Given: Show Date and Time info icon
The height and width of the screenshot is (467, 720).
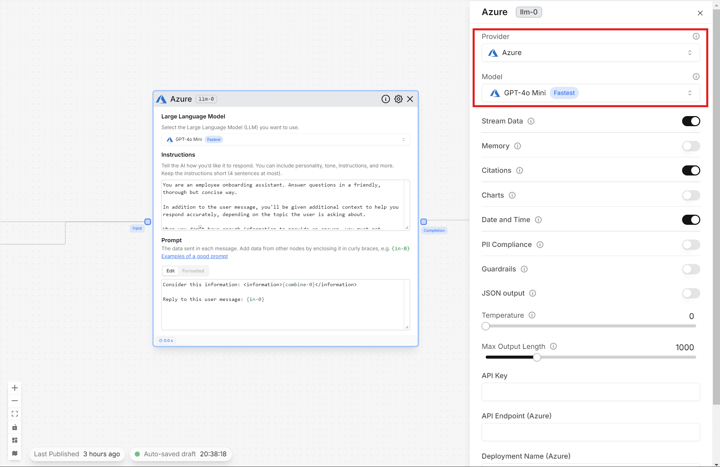Looking at the screenshot, I should click(538, 220).
